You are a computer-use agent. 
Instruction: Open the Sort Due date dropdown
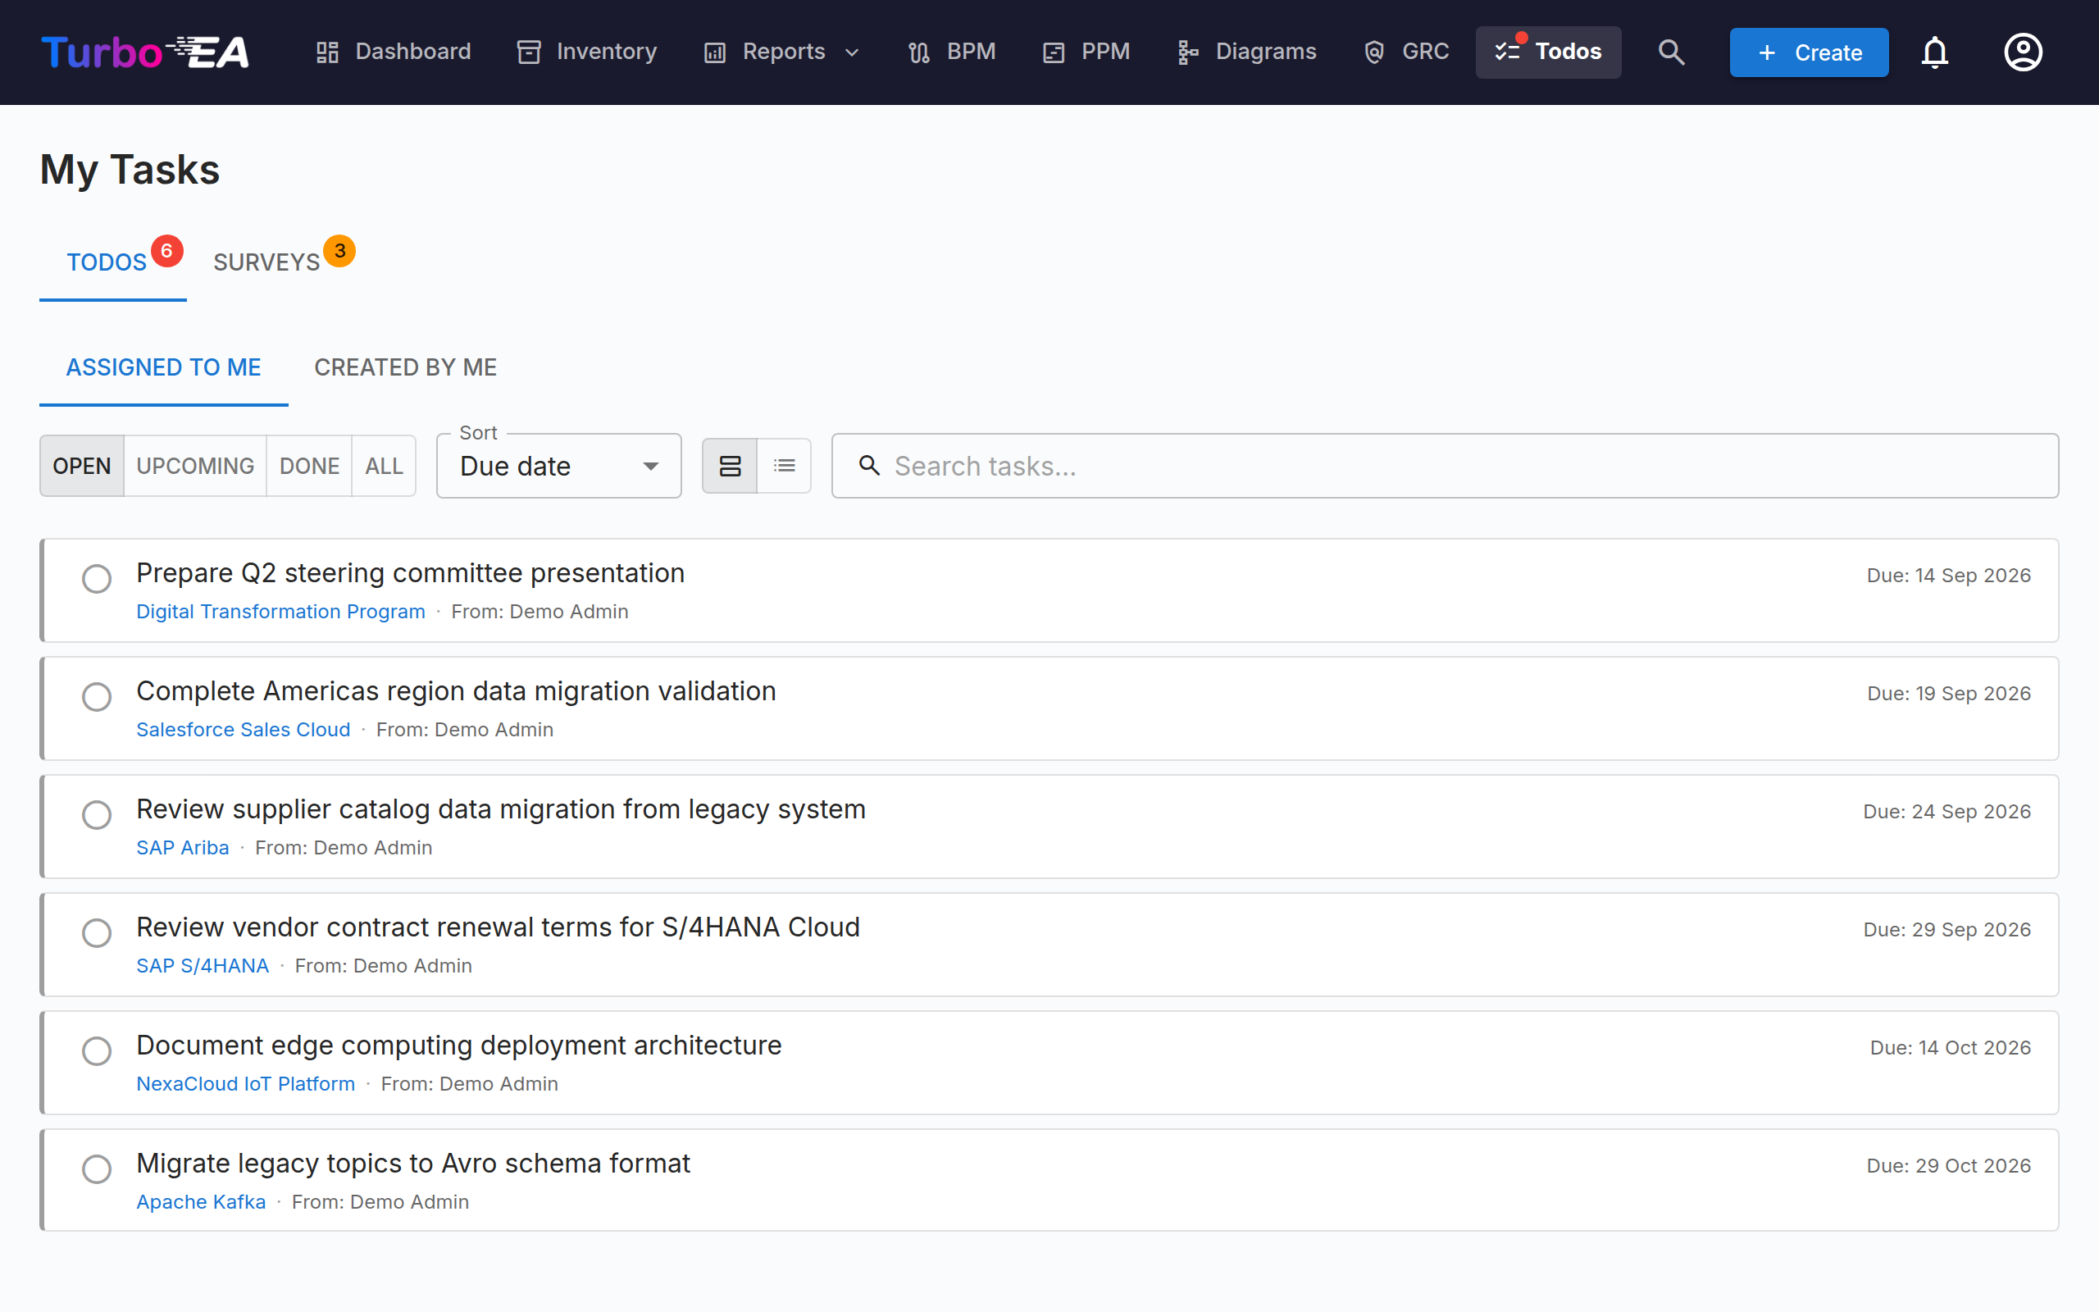(x=558, y=466)
